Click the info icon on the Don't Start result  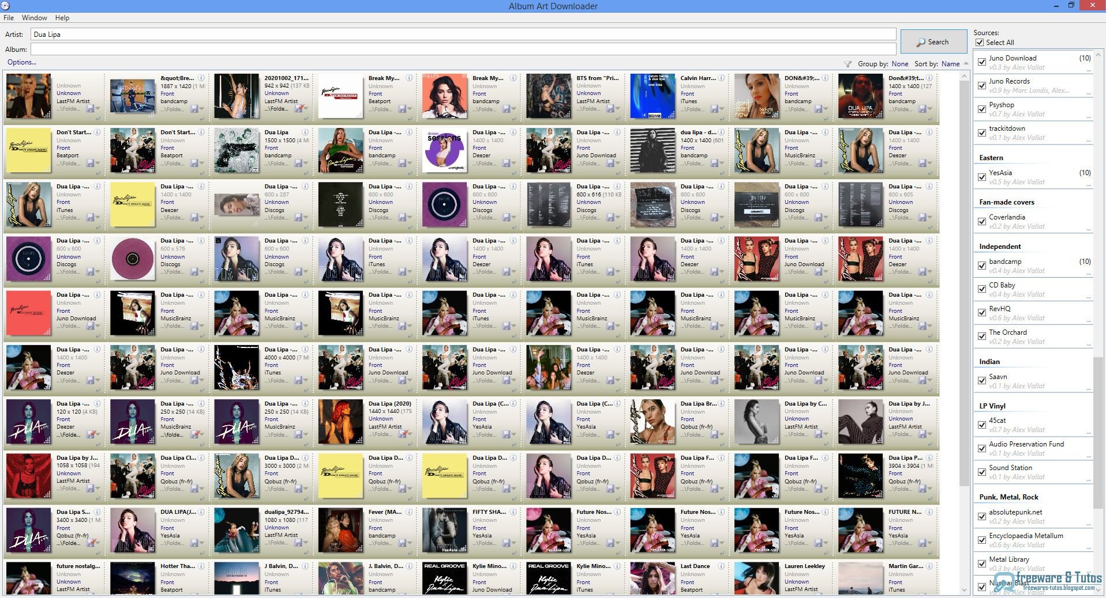click(98, 132)
